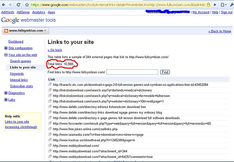Open Keywords page

(x=17, y=74)
